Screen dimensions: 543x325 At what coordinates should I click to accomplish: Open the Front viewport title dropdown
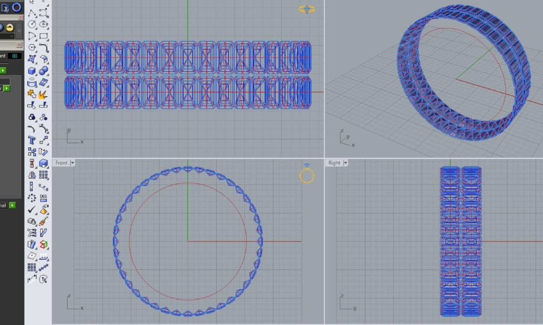click(x=73, y=162)
